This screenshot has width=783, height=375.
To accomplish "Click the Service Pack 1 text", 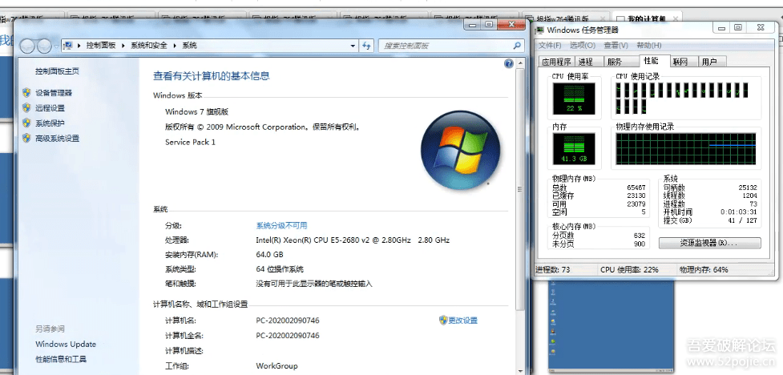I will (190, 143).
